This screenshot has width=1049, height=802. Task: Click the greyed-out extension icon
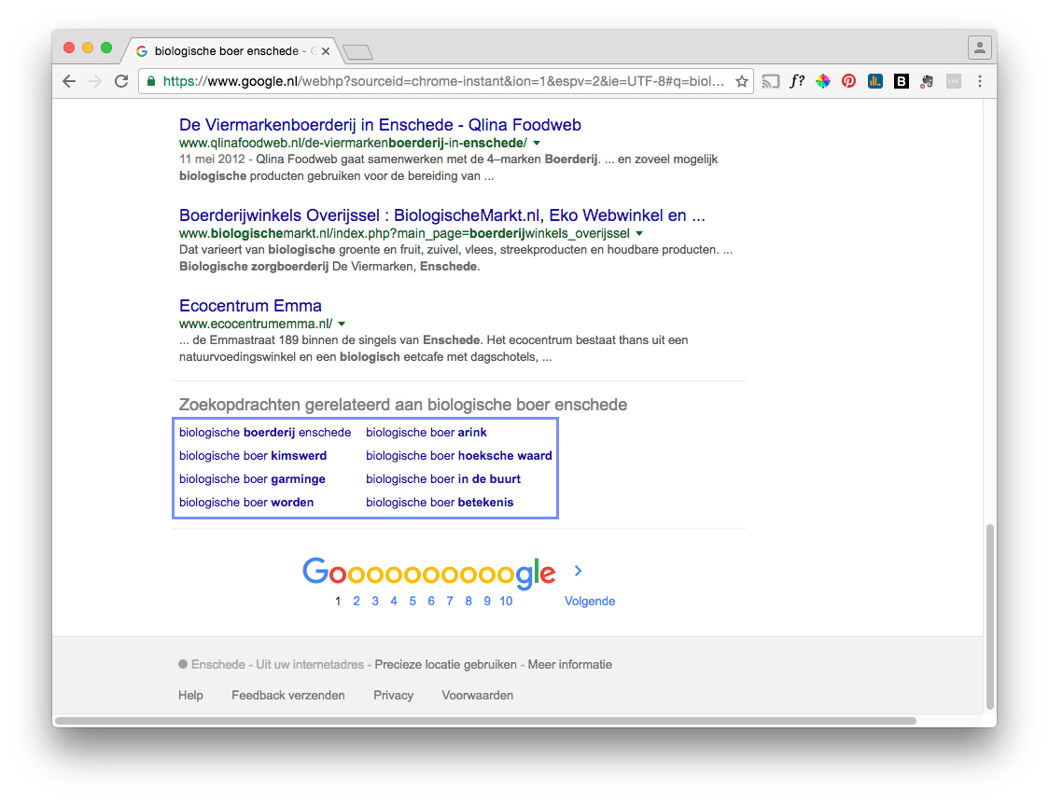pos(953,81)
